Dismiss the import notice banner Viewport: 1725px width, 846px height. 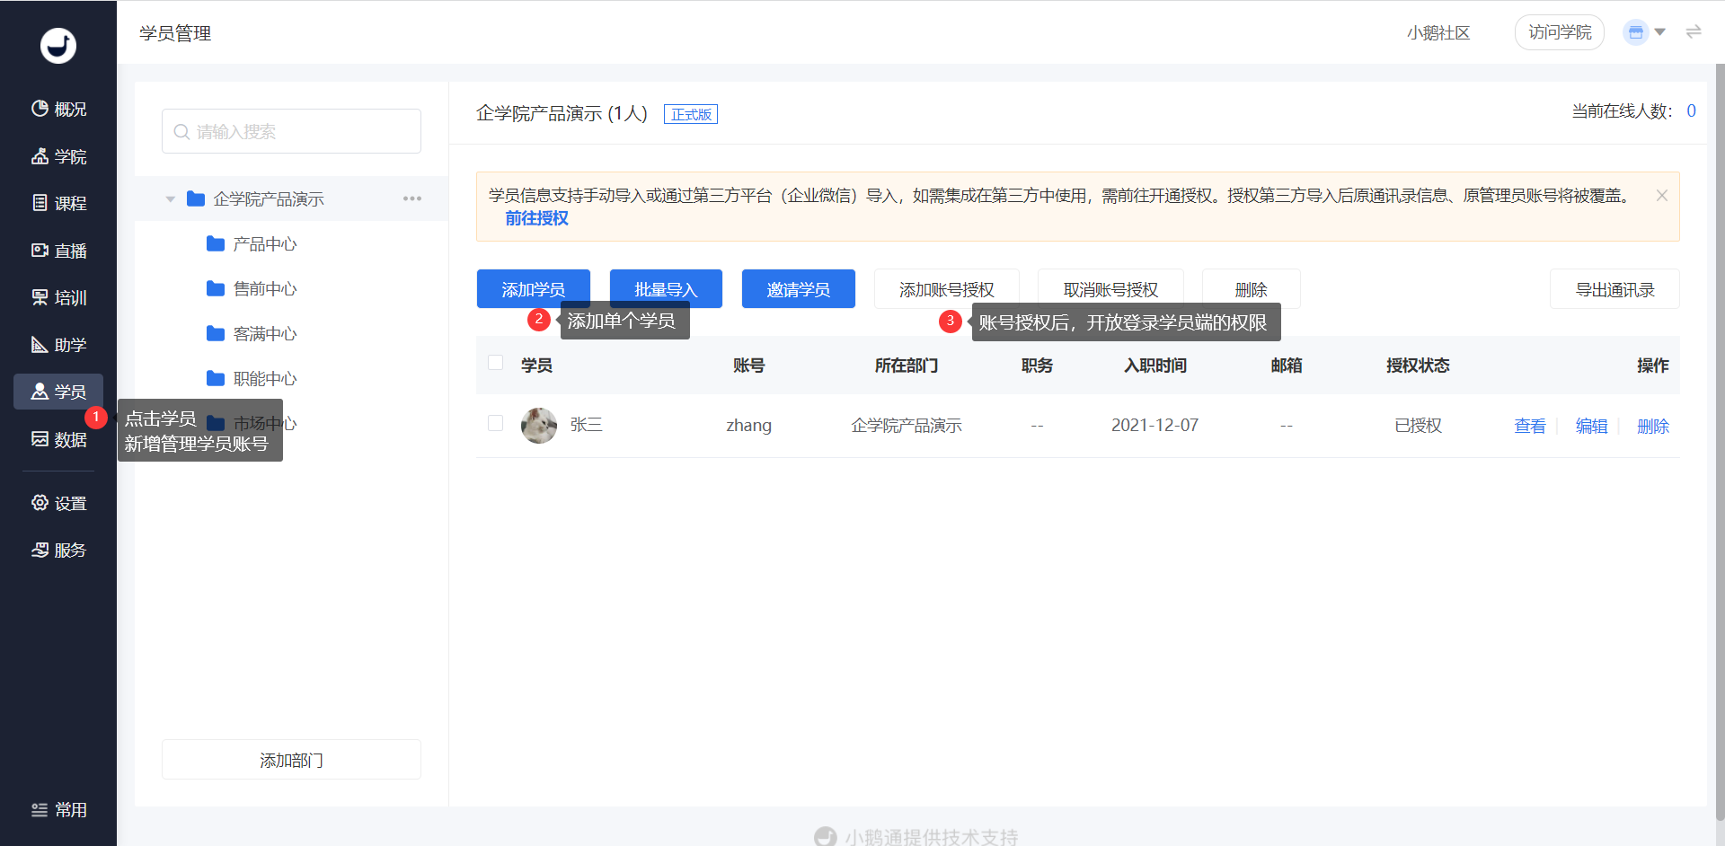(x=1662, y=196)
